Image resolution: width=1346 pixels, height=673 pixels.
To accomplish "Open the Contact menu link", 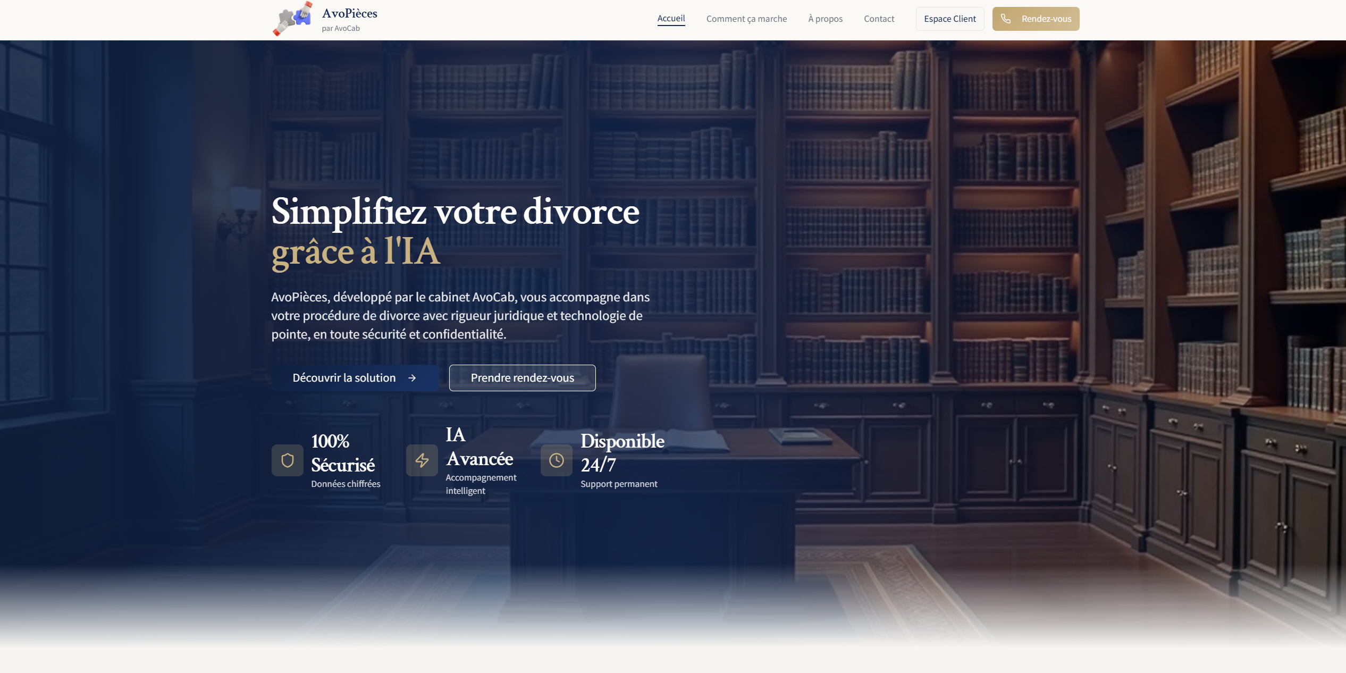I will click(879, 19).
